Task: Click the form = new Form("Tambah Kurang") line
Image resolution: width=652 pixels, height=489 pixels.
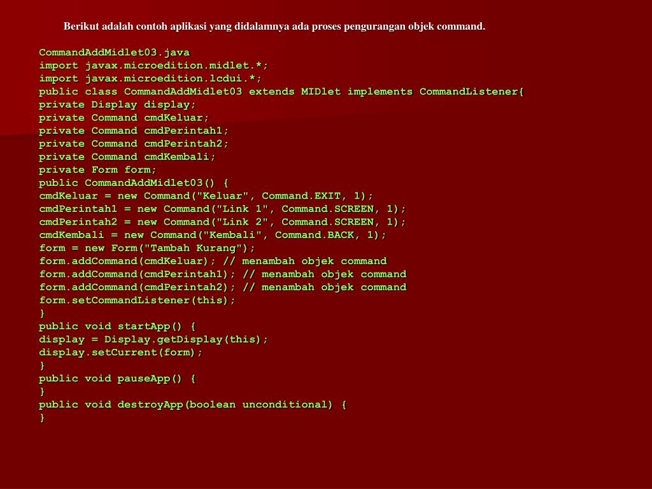Action: coord(147,248)
